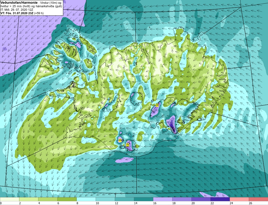This screenshot has width=268, height=205.
Task: Click the 16–18 m/s light purple swatch
Action: coord(163,199)
